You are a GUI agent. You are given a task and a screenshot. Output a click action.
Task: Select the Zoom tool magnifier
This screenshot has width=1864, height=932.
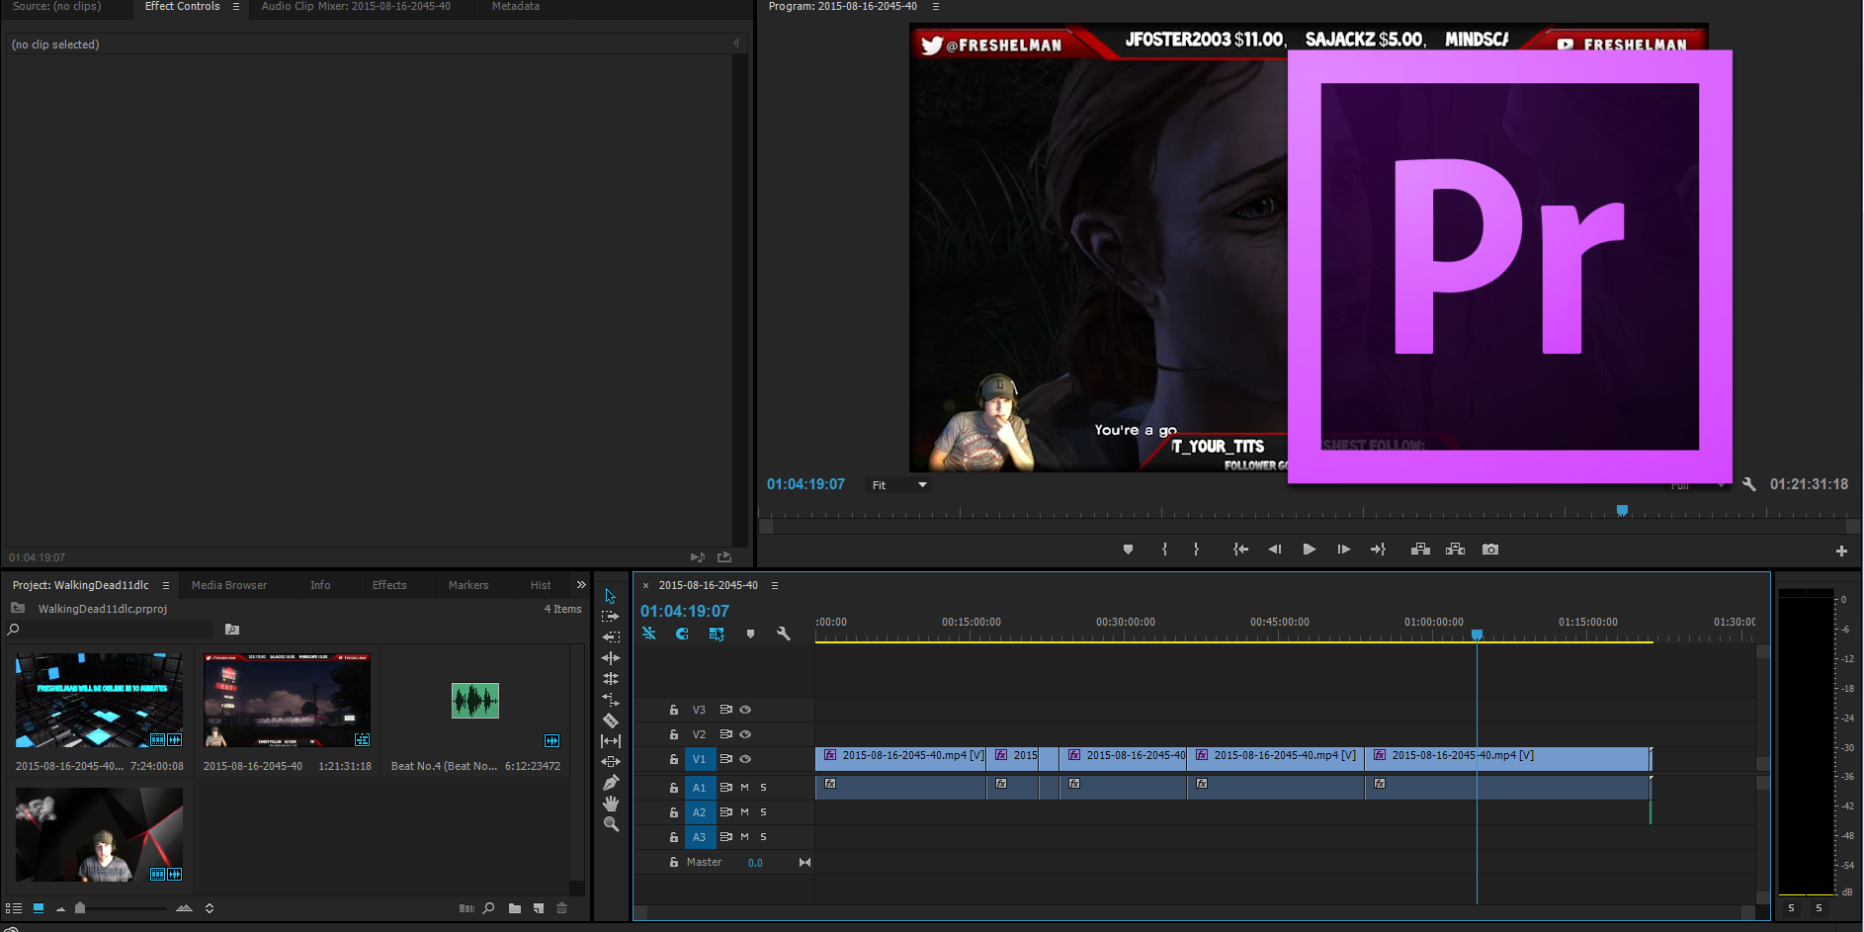[x=611, y=824]
